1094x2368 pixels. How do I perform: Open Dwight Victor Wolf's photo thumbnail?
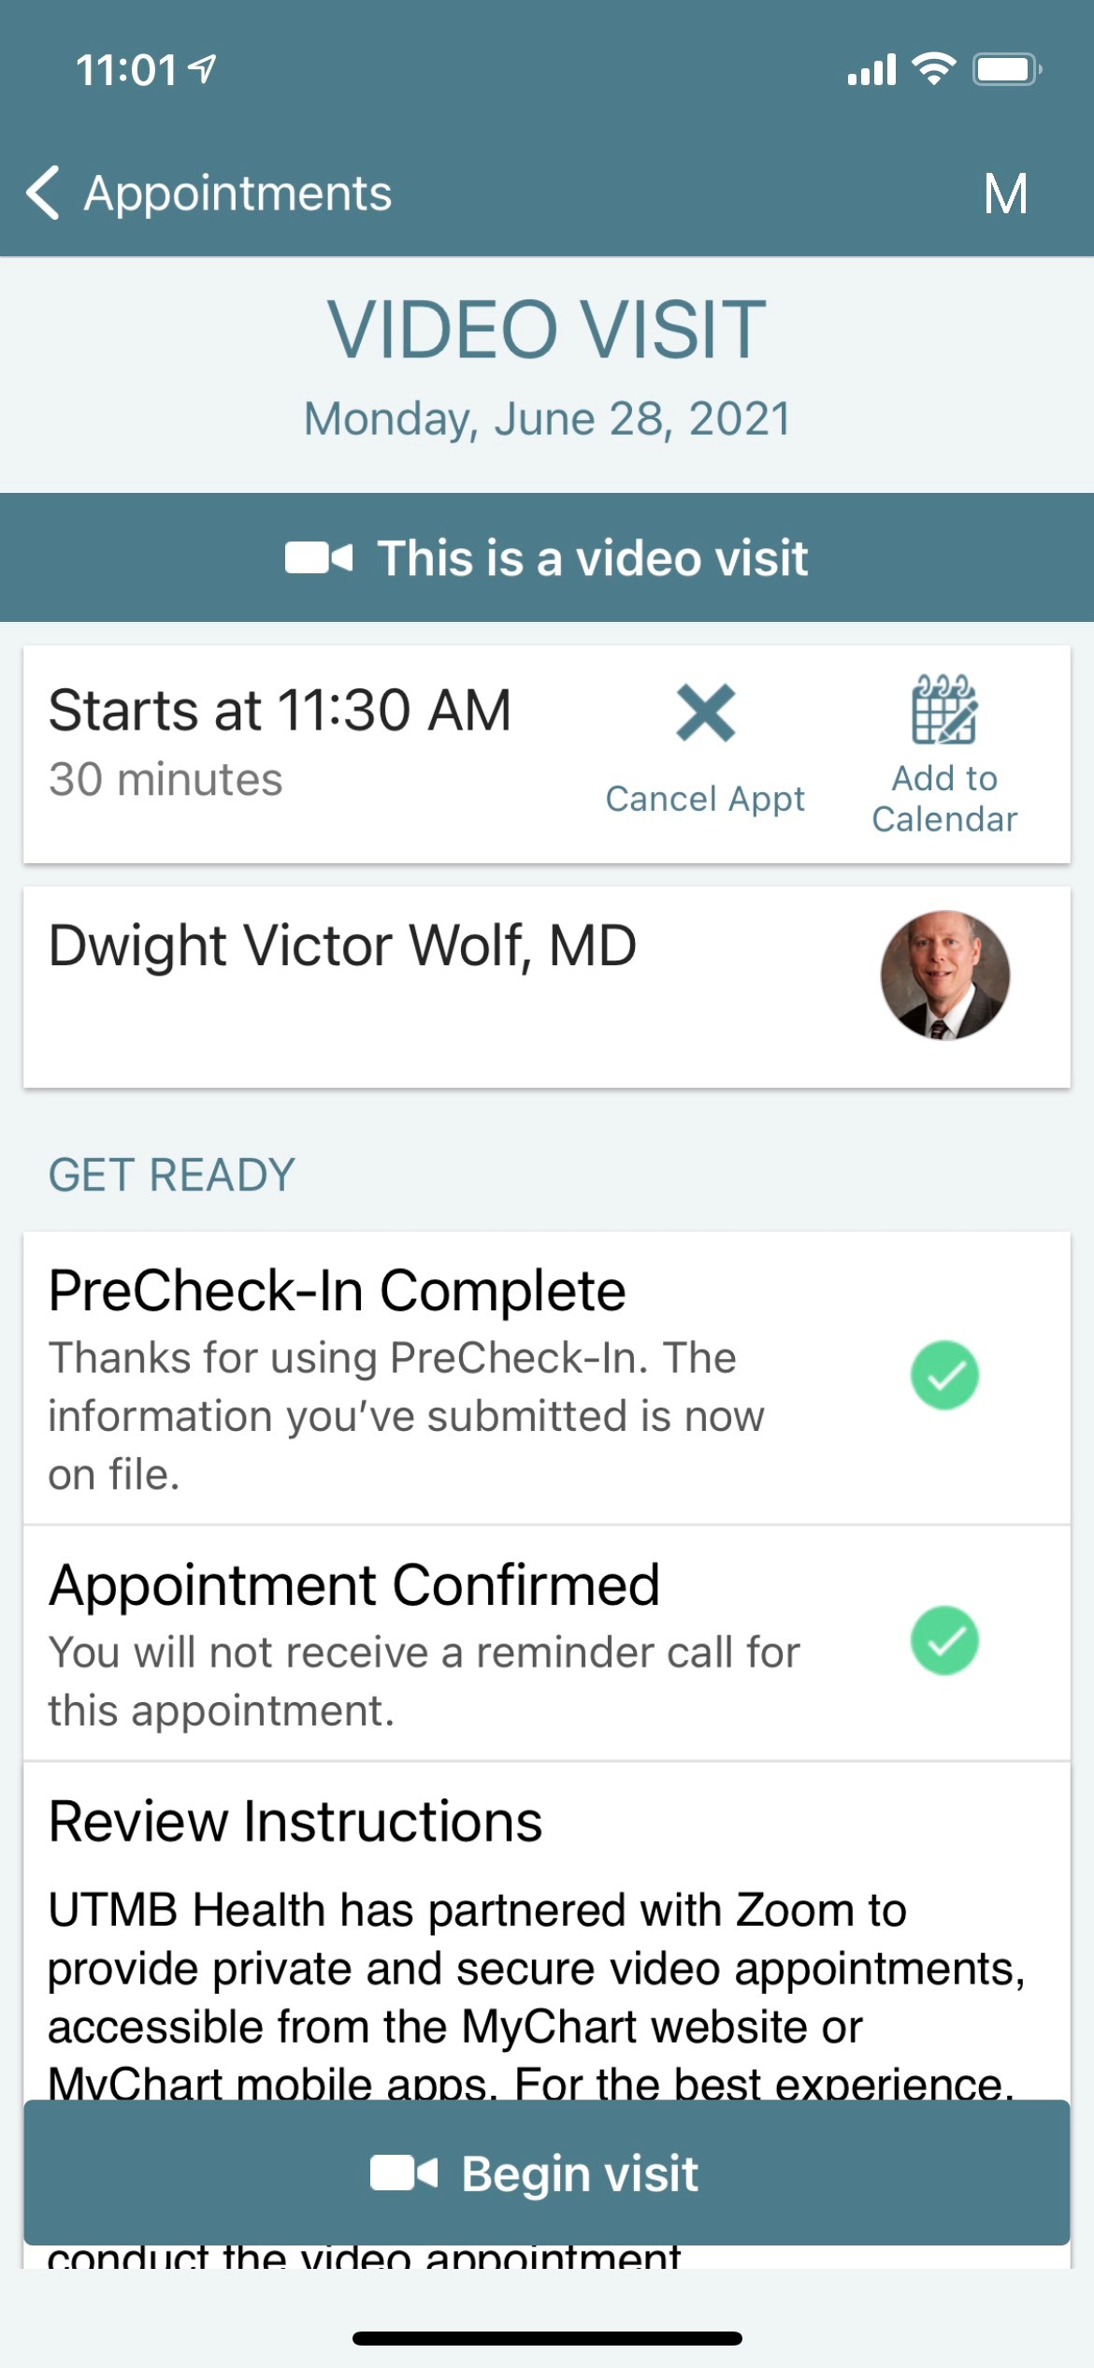coord(944,975)
